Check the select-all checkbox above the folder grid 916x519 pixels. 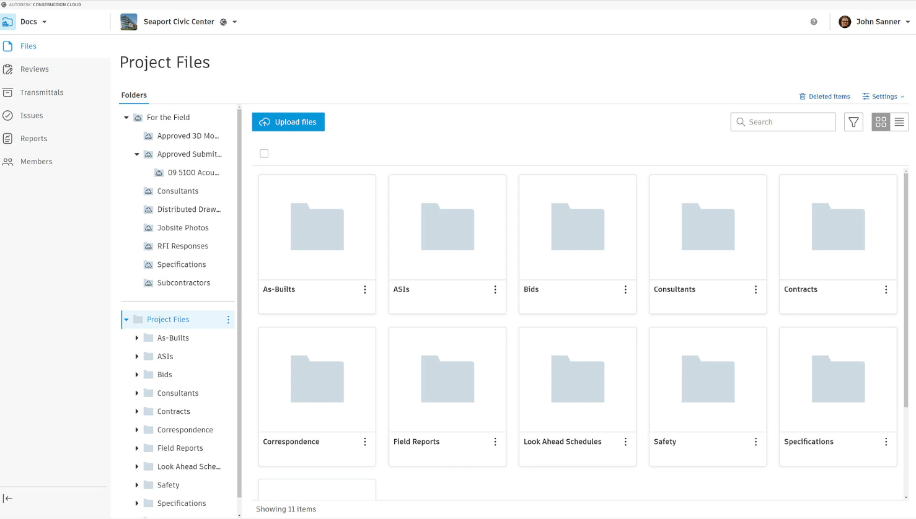(x=264, y=153)
